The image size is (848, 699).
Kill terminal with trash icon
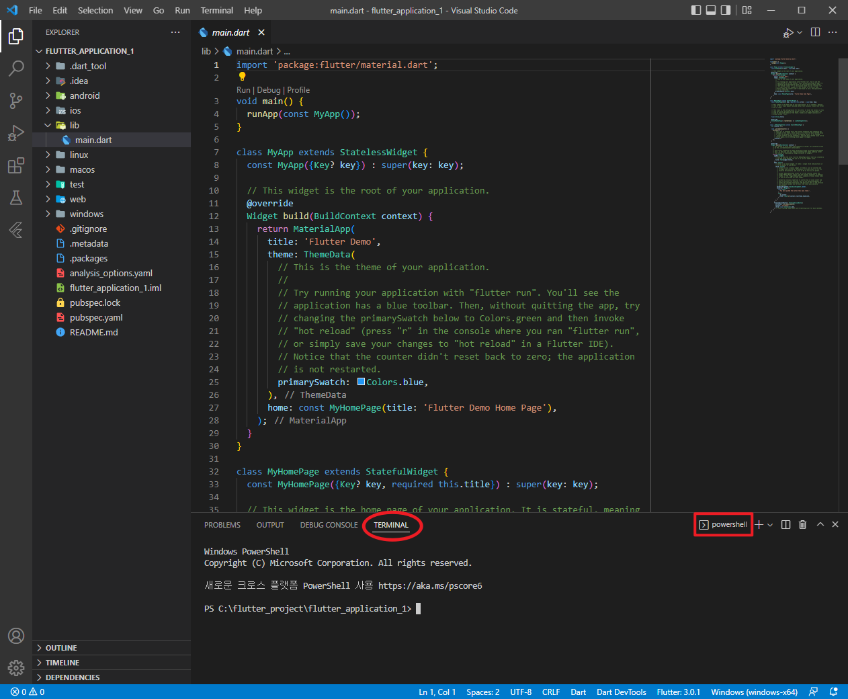[x=802, y=524]
